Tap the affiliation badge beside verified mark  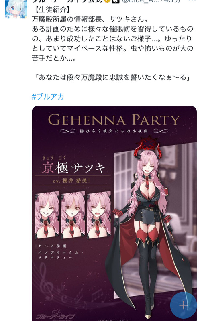pos(115,1)
